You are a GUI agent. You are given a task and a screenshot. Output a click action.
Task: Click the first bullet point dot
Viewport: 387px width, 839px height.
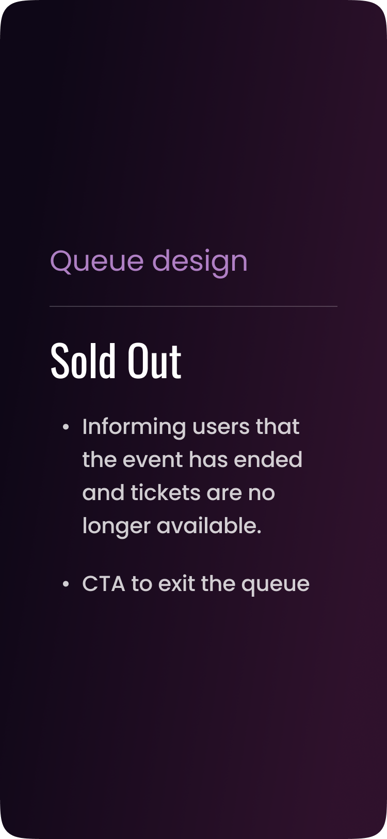click(x=66, y=428)
